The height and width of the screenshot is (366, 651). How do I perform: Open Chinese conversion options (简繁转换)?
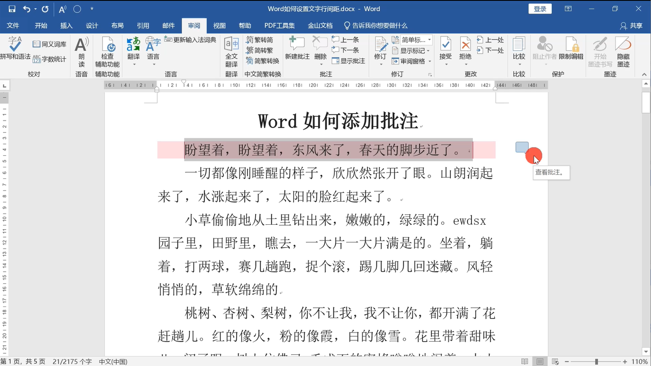coord(263,61)
